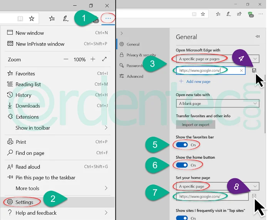Toggle Show sites I frequently visit switch
Viewport: 268px width, 220px height.
pos(182,218)
